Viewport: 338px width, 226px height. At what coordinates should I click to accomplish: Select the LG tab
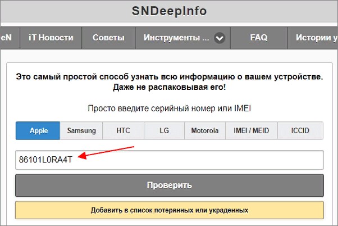(x=164, y=130)
